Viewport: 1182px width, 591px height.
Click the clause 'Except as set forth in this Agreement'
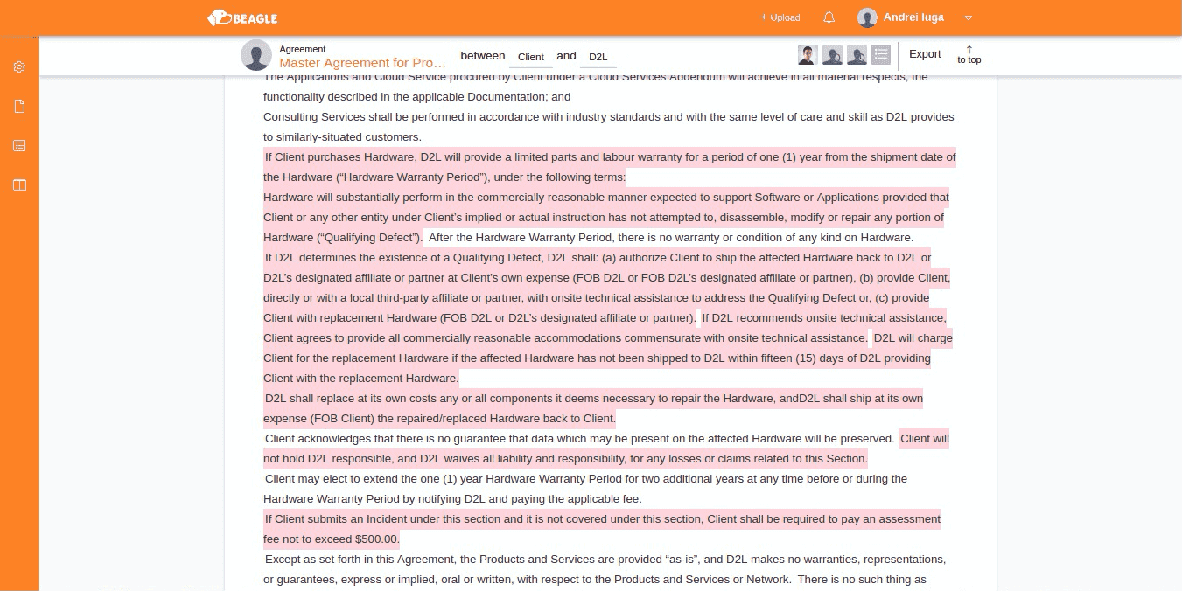pos(605,569)
